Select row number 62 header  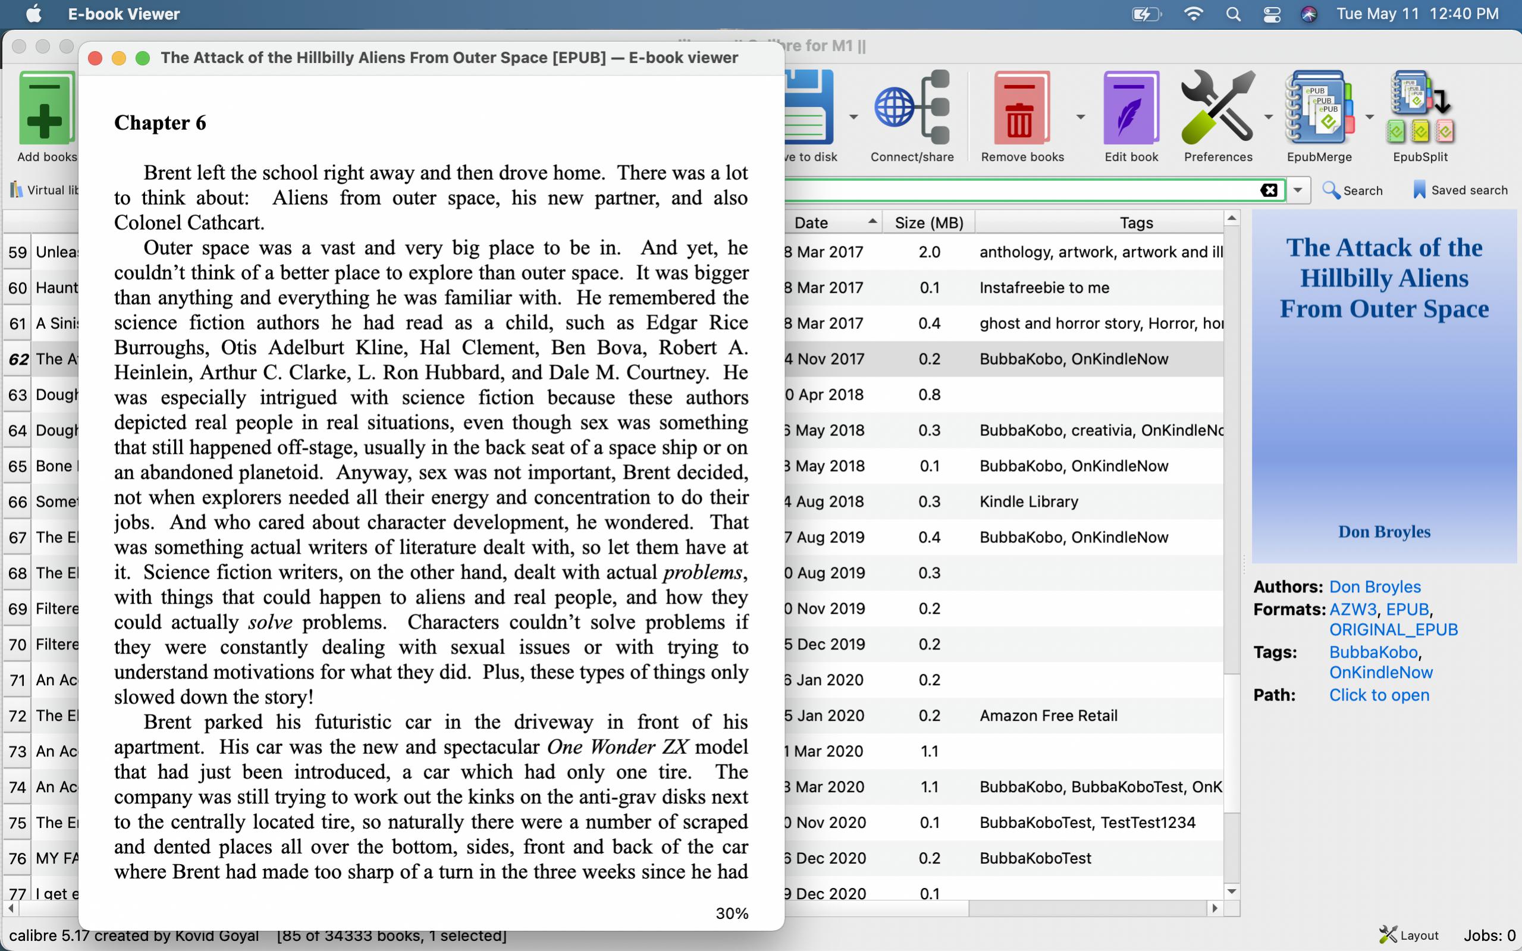pos(18,359)
